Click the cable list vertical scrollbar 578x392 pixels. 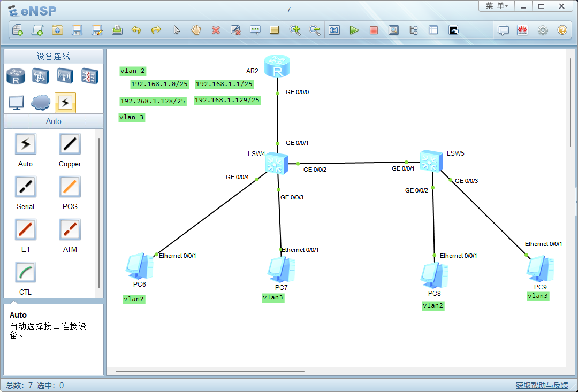(x=99, y=213)
